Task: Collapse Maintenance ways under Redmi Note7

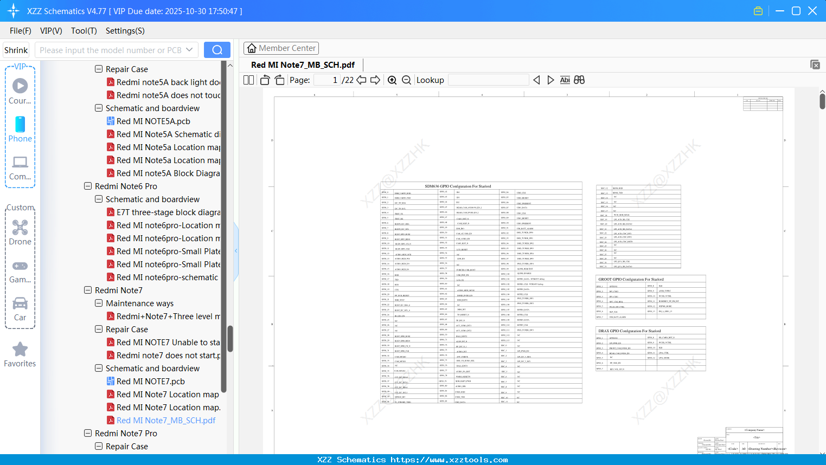Action: 99,303
